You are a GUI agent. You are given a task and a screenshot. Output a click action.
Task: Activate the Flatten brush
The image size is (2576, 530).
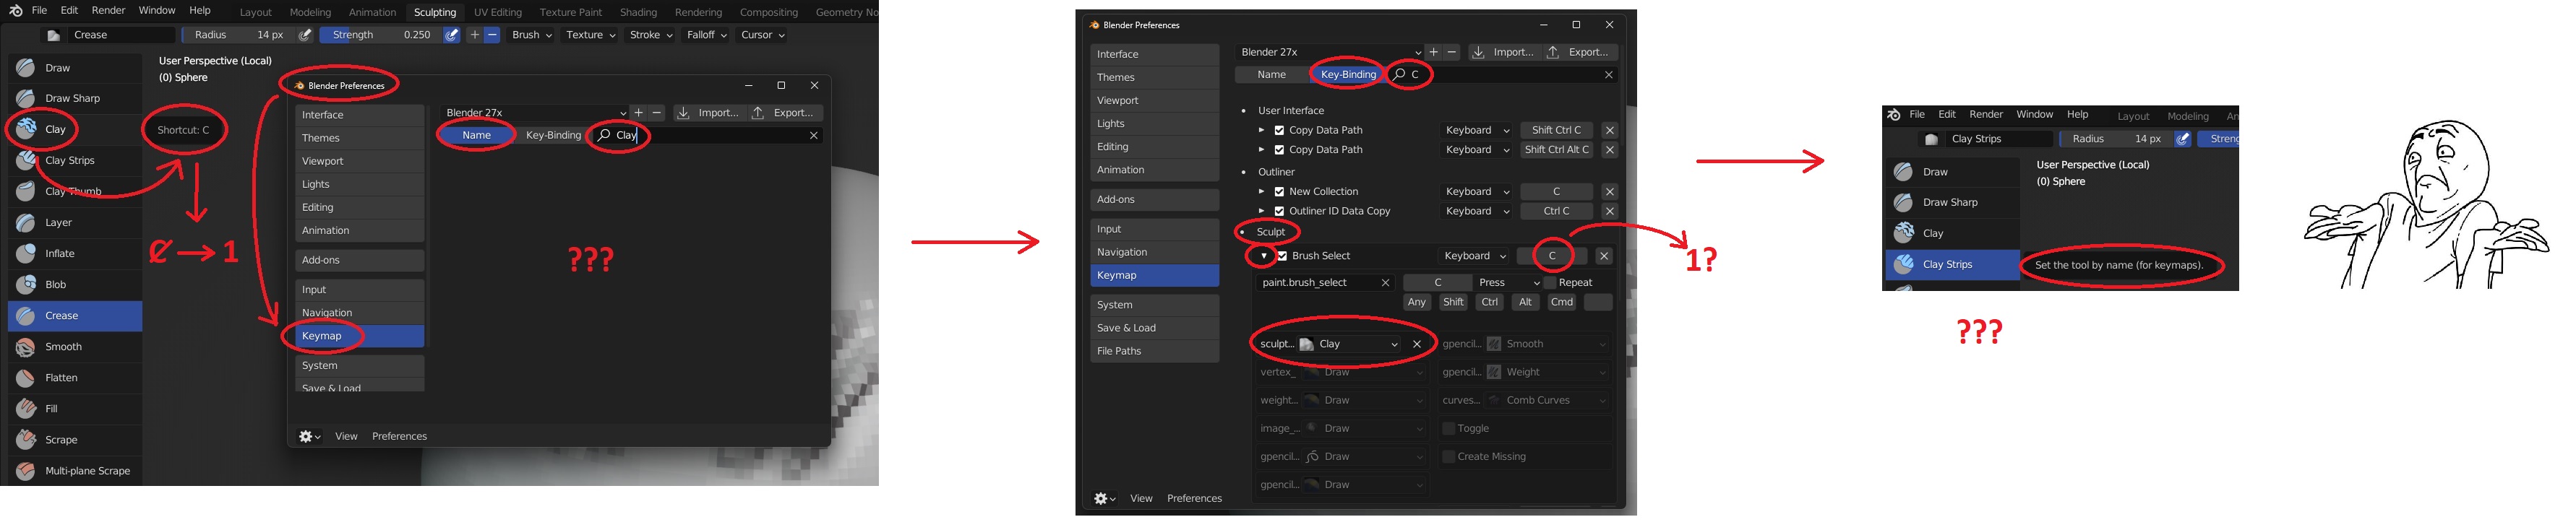tap(75, 378)
